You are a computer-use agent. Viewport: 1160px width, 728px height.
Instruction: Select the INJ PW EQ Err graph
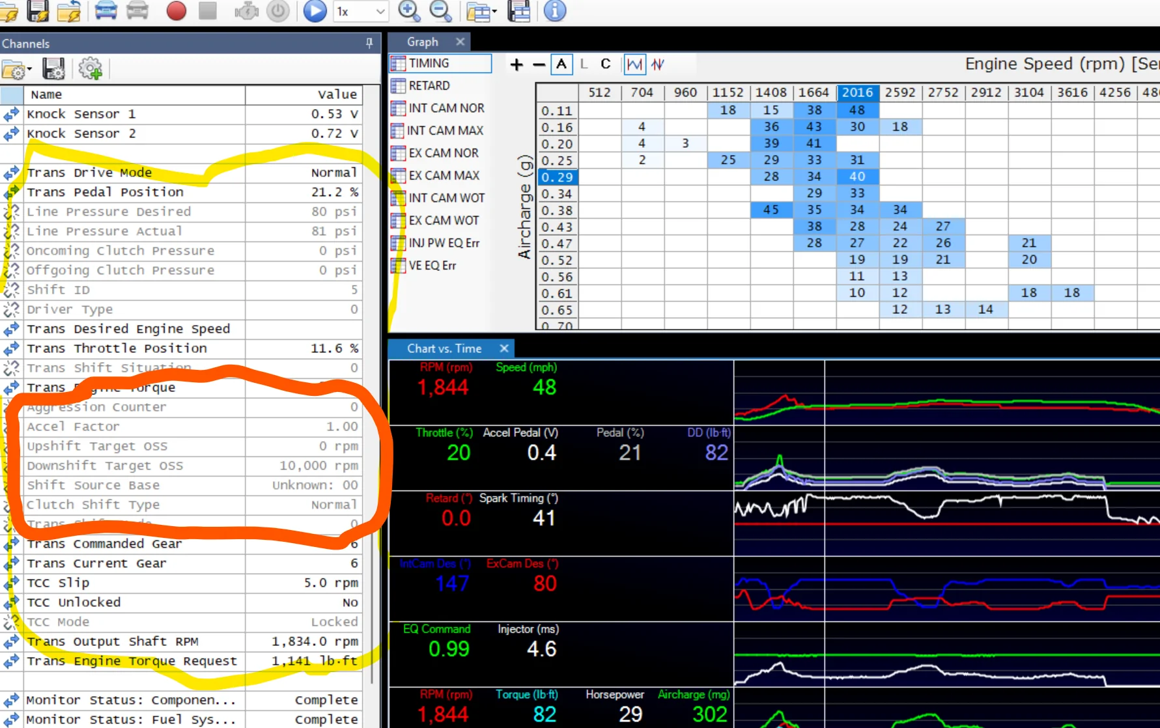pyautogui.click(x=435, y=243)
